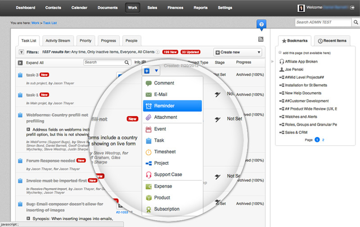Click the 199 New badge
Image resolution: width=360 pixels, height=227 pixels.
[x=170, y=52]
